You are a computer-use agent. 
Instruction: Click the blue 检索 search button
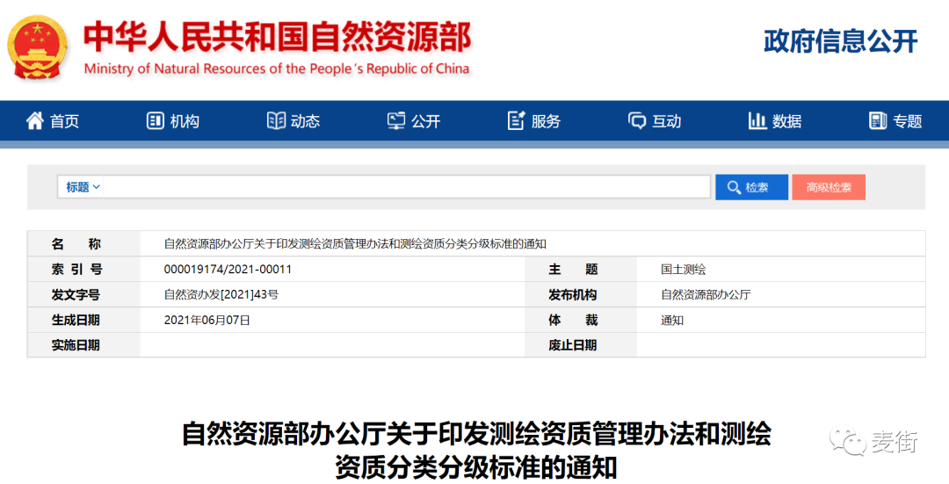[751, 188]
